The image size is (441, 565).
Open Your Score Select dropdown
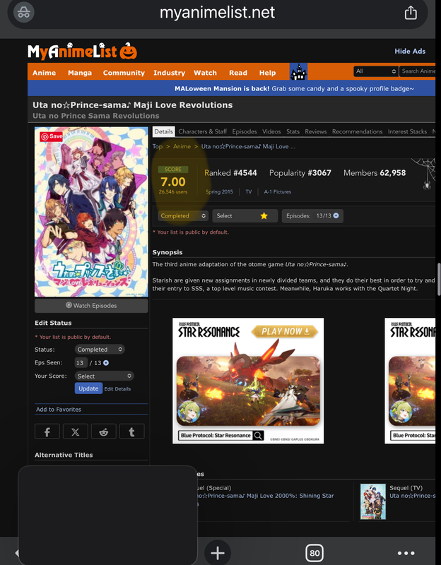tap(104, 376)
